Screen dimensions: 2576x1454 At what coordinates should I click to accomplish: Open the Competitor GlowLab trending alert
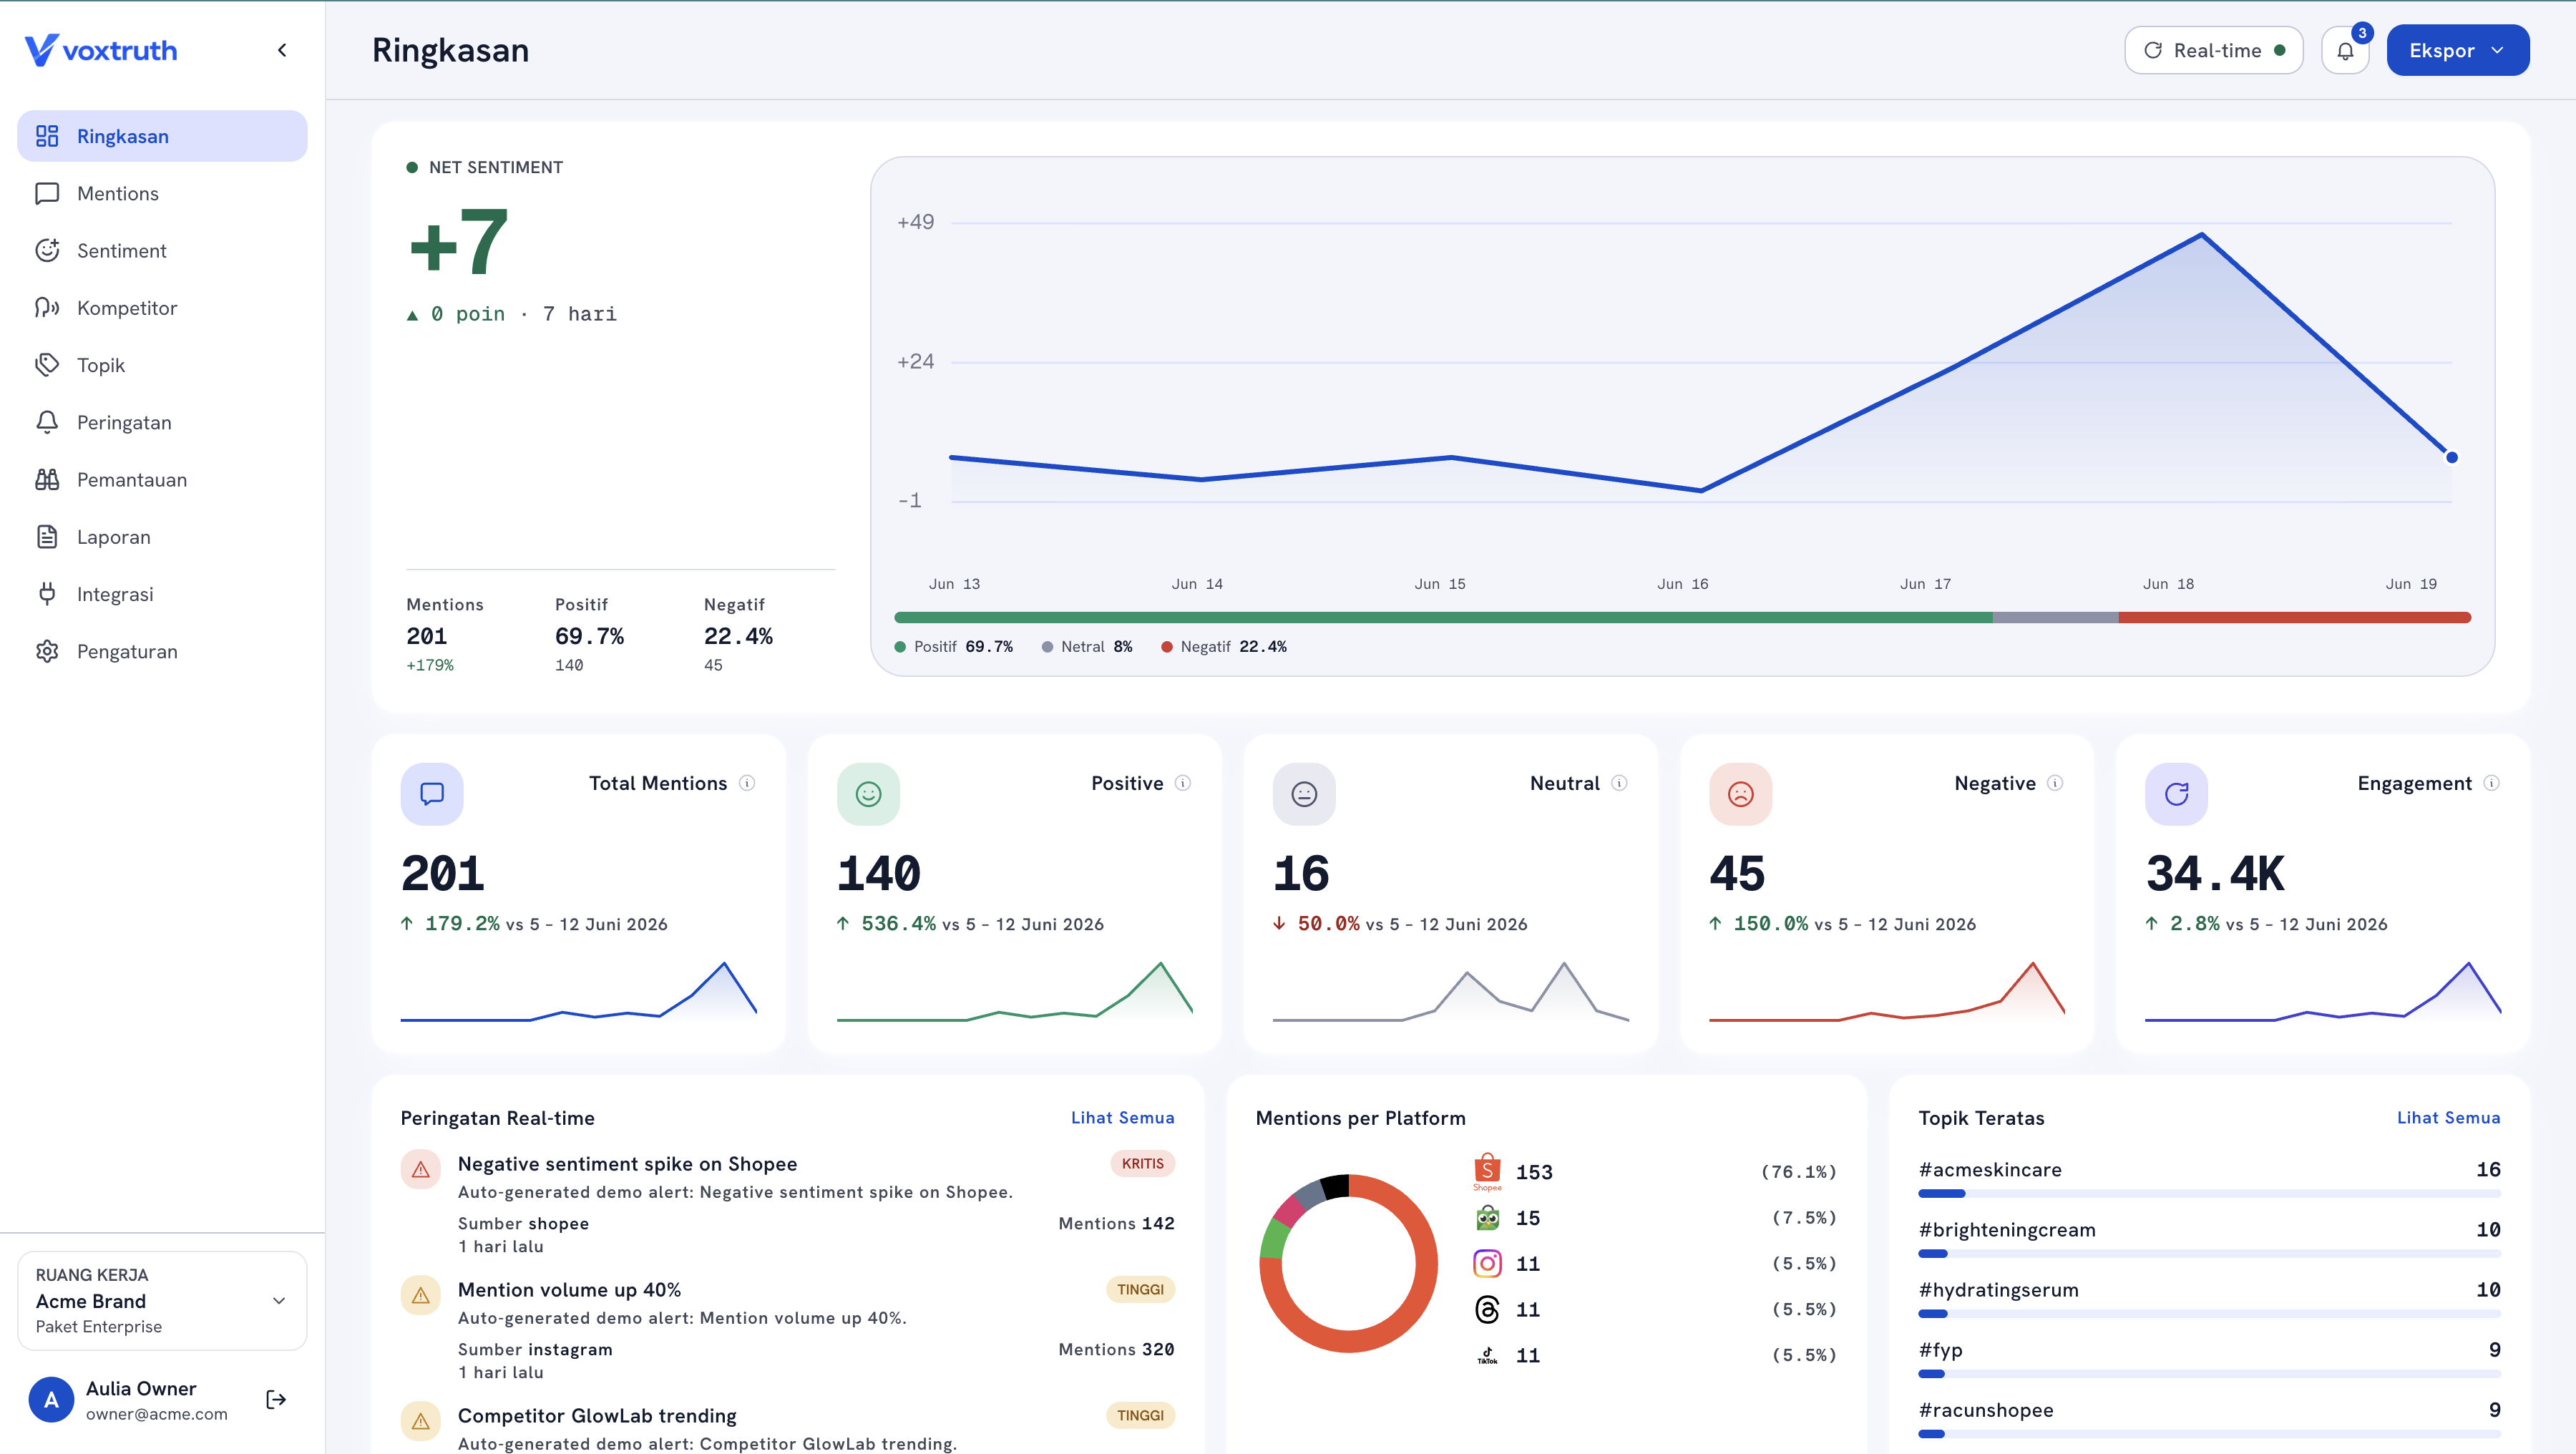point(788,1428)
